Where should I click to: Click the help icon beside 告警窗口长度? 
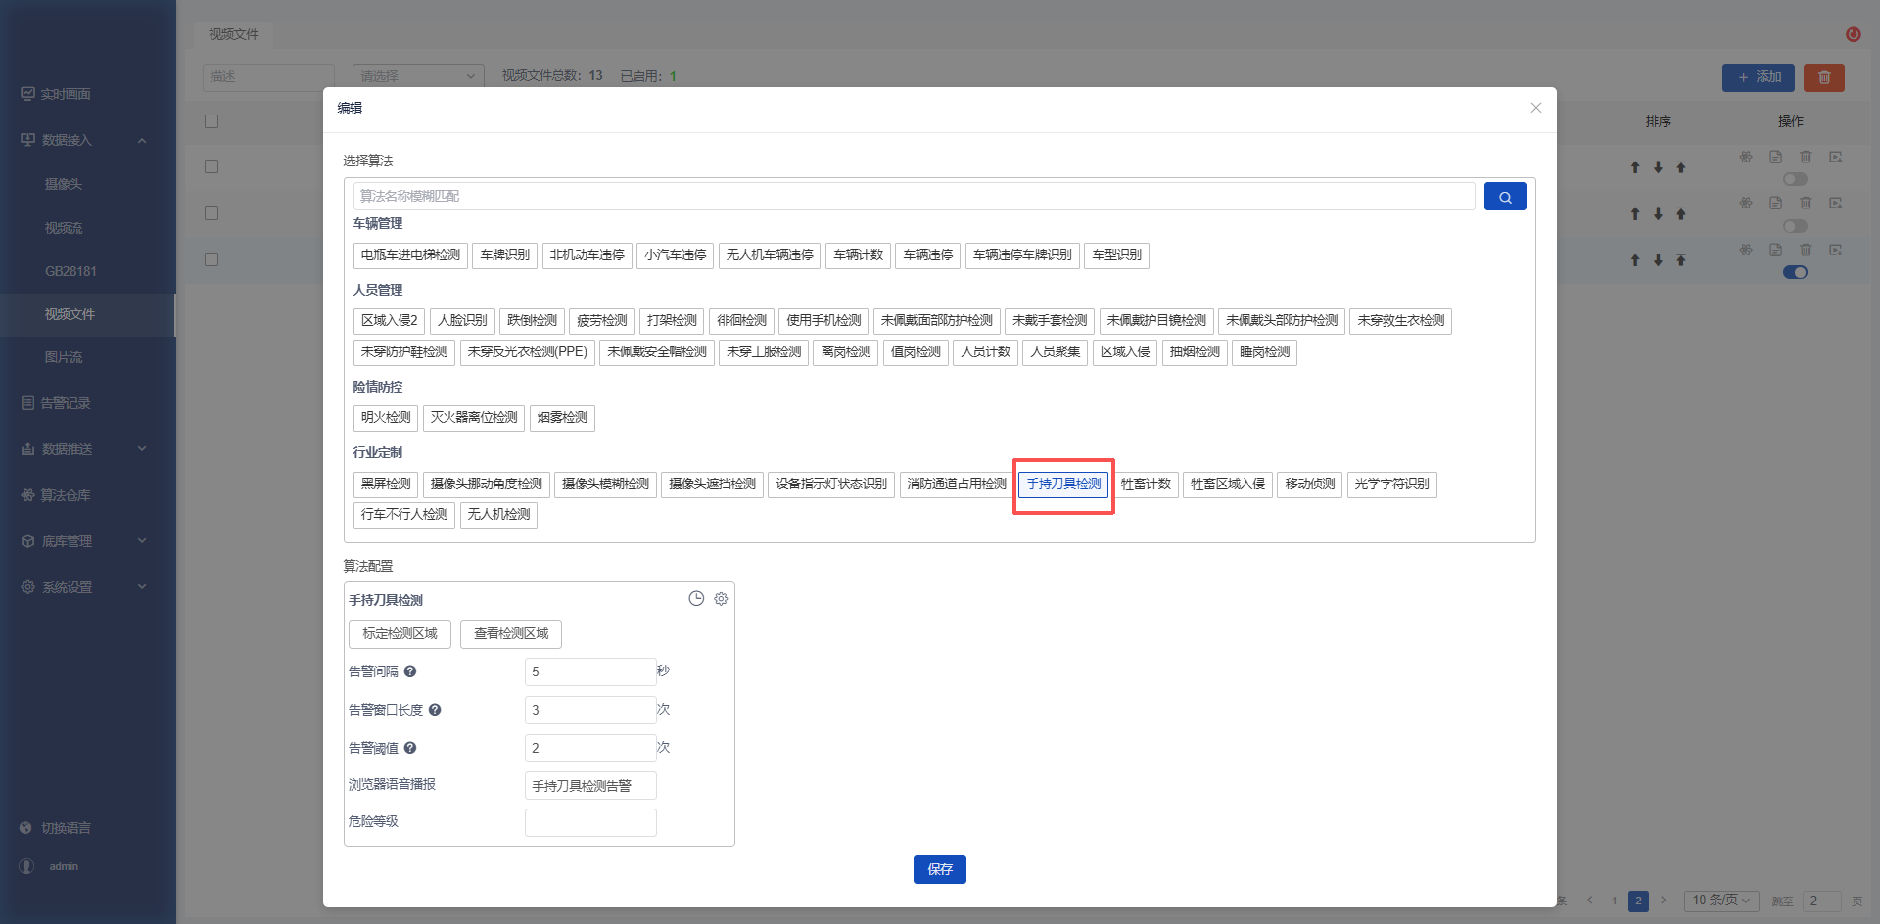(435, 710)
